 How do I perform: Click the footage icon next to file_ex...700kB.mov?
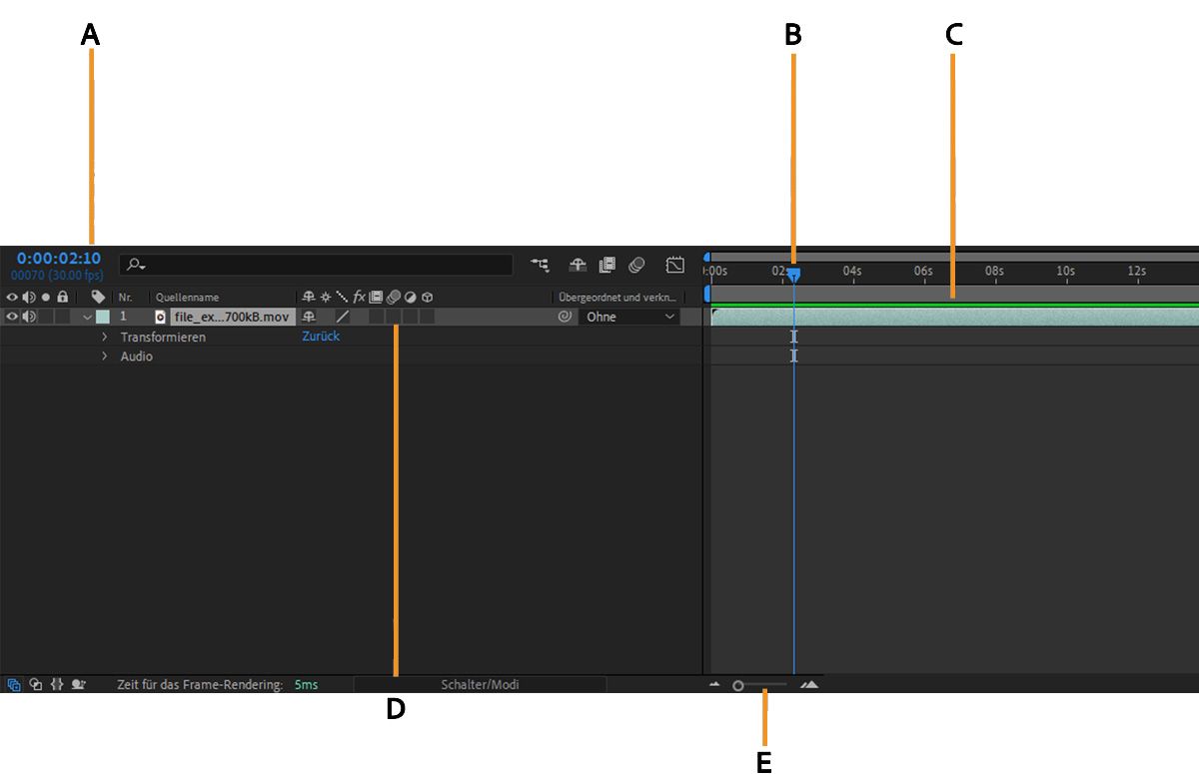point(160,317)
